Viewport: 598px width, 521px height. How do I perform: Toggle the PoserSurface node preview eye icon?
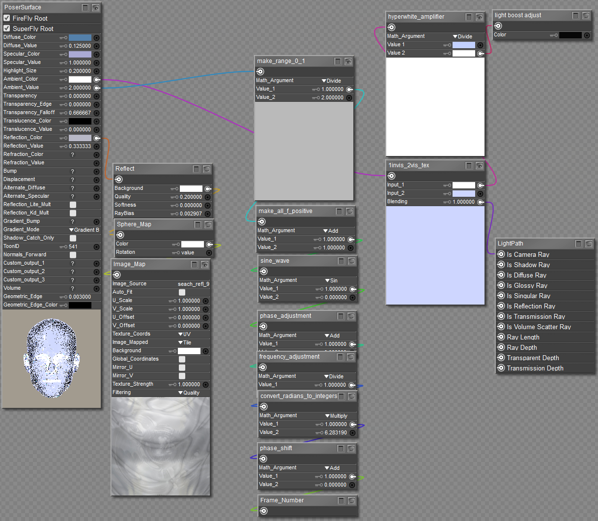96,8
